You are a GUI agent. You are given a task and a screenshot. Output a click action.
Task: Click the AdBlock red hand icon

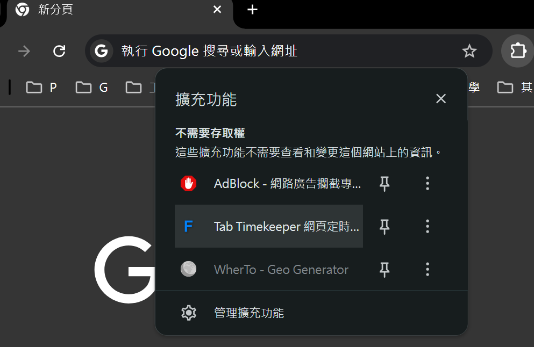click(188, 184)
